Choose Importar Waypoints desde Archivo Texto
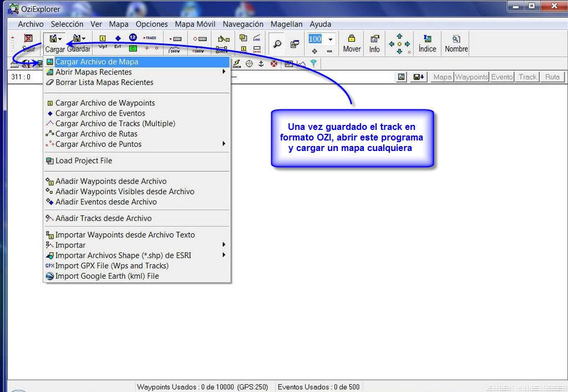 pos(137,235)
